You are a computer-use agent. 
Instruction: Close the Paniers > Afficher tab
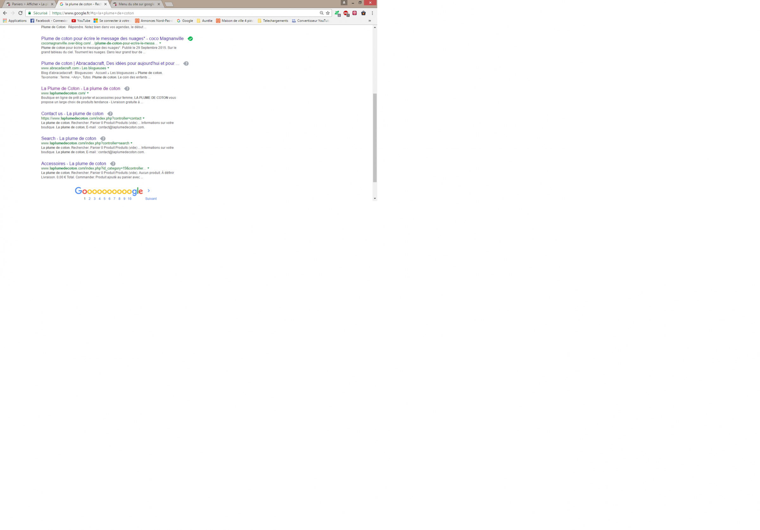pyautogui.click(x=52, y=4)
